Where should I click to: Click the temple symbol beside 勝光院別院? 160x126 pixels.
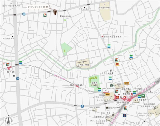tap(60, 16)
